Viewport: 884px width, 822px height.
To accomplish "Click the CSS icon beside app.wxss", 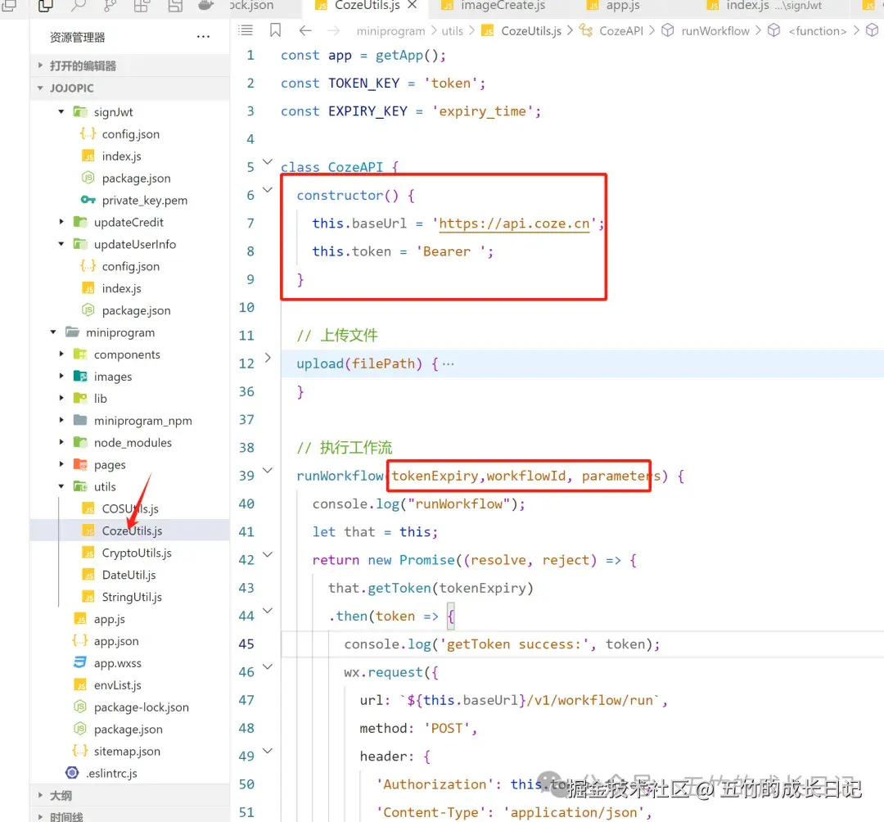I will tap(80, 662).
